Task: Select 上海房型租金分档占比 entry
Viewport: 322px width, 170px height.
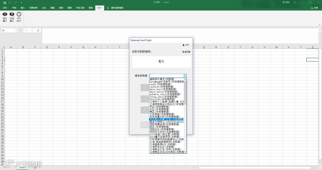Action: click(x=167, y=104)
